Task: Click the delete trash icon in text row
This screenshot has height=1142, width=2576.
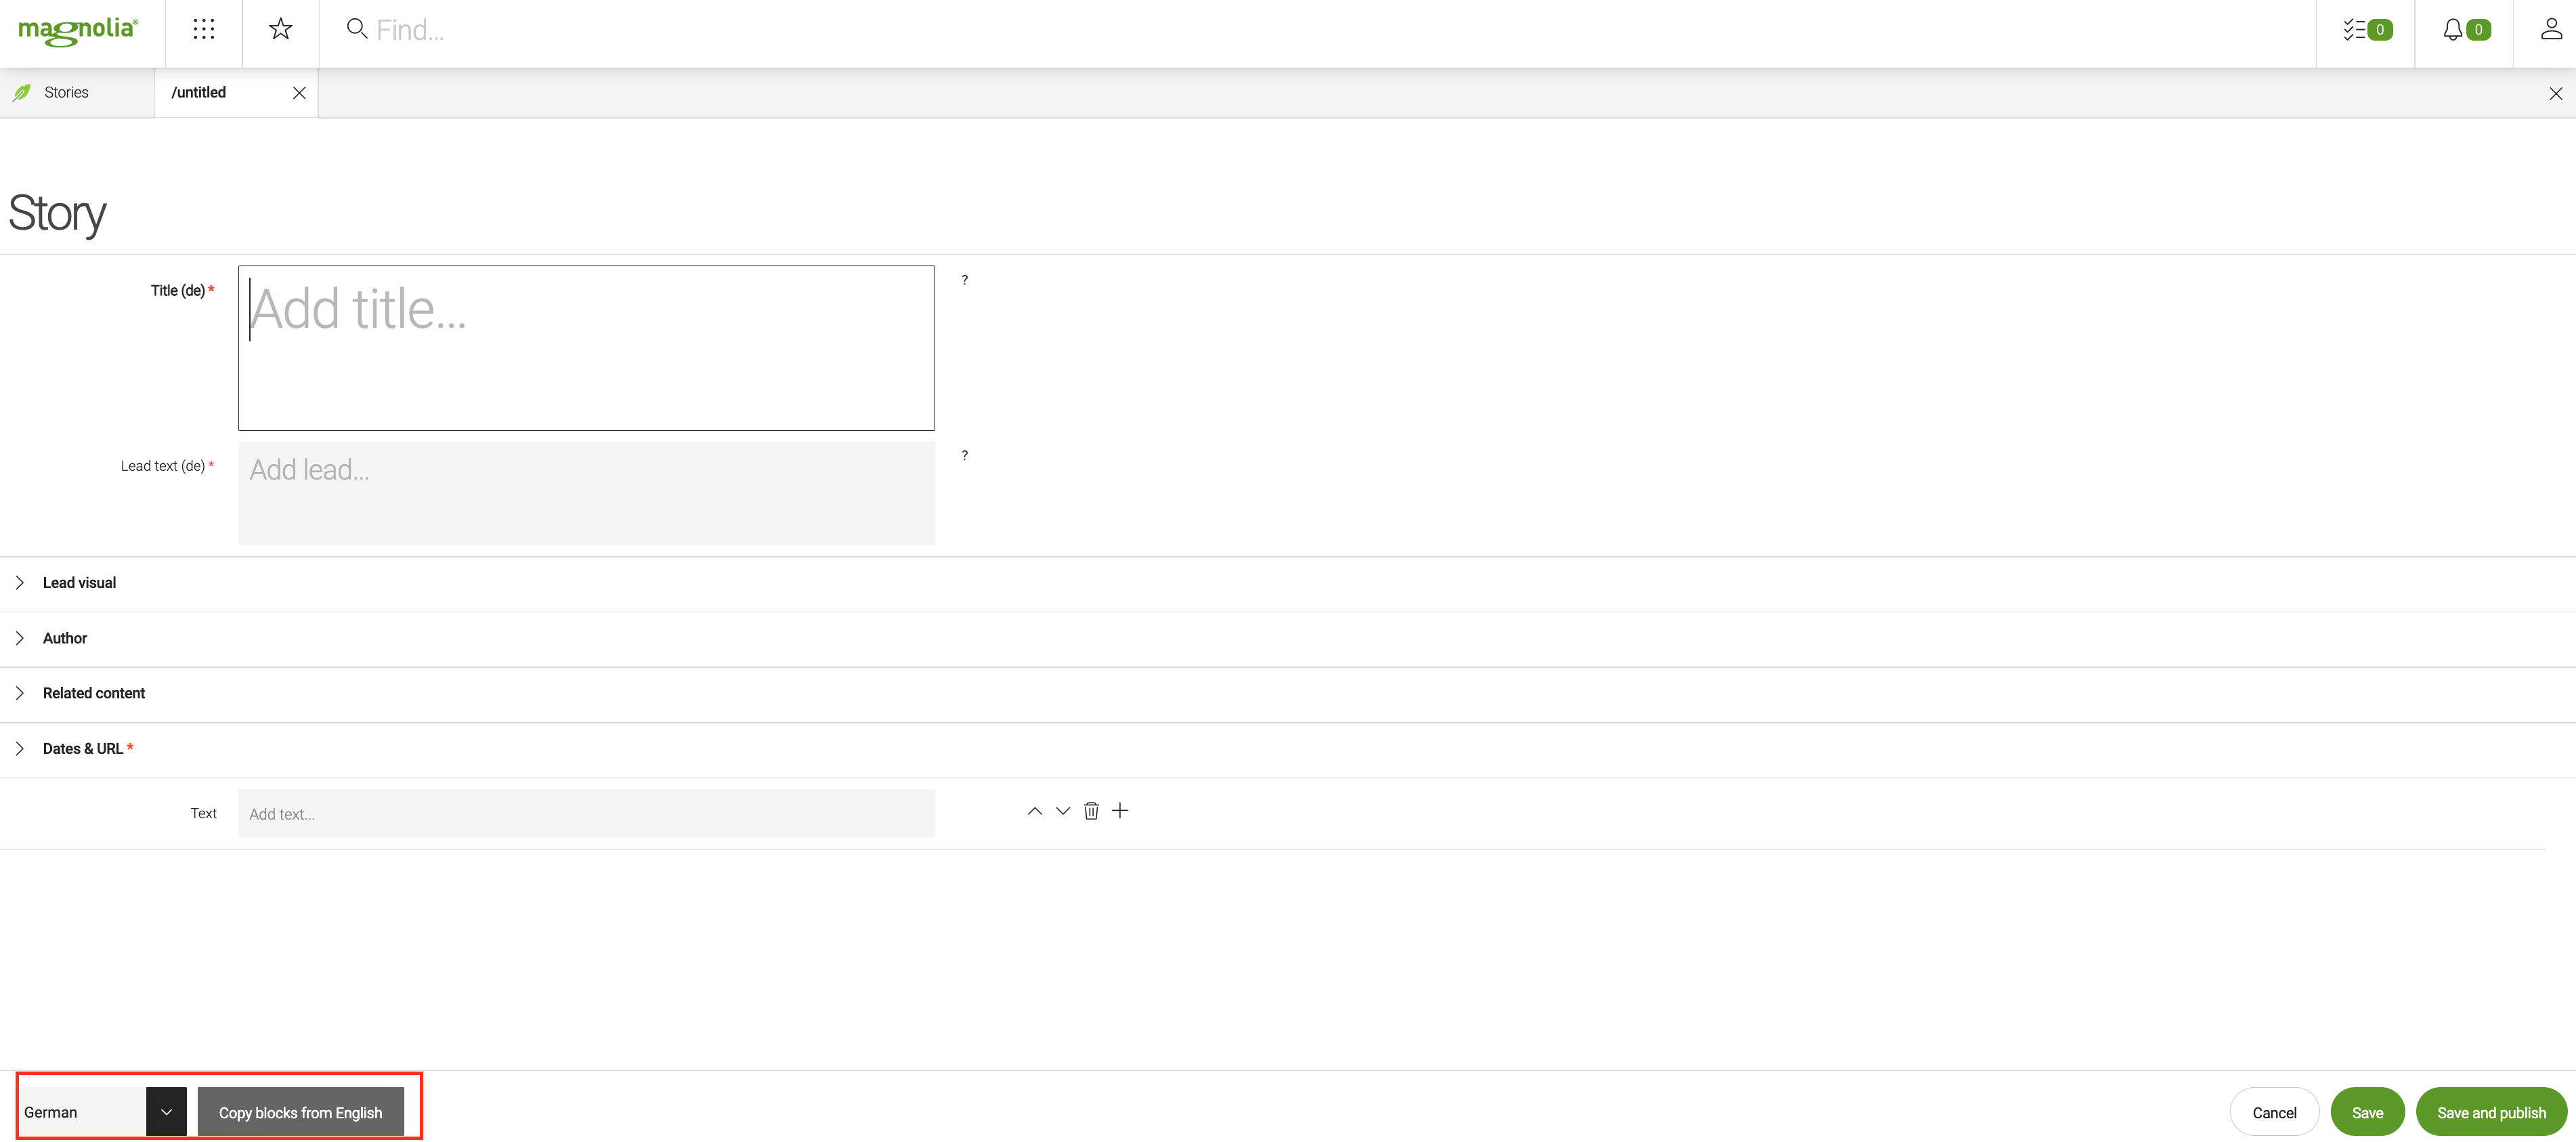Action: 1091,811
